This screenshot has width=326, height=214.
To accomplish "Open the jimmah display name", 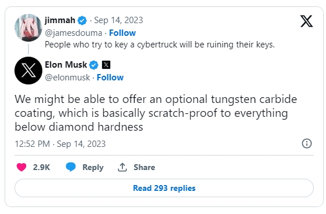I will [60, 20].
